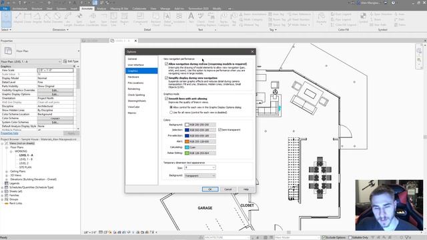Toggle Simplify display during view navigation
427x240 pixels.
166,78
